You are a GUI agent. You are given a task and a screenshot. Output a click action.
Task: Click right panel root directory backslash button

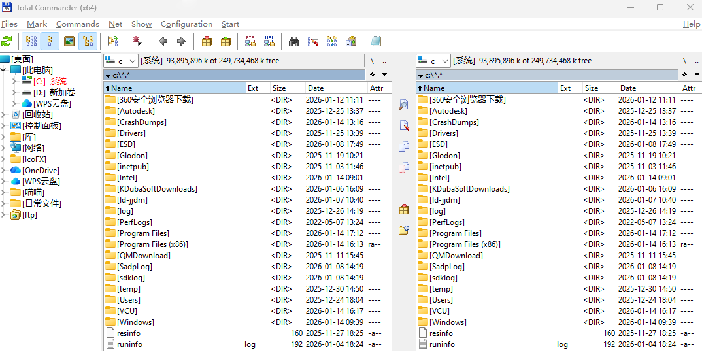pyautogui.click(x=684, y=61)
